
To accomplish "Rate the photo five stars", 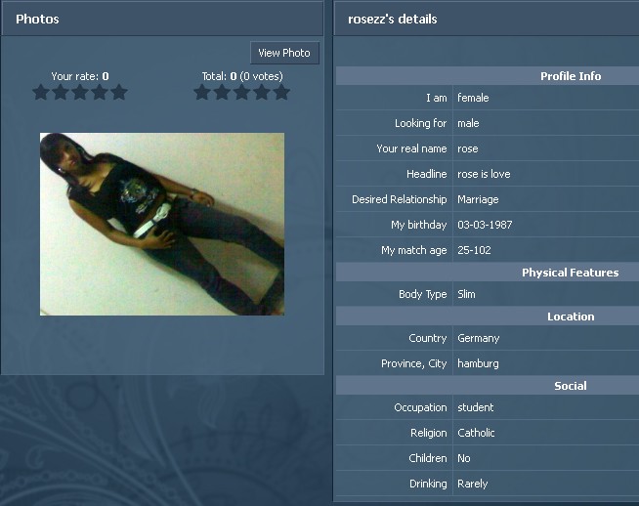I will 119,92.
